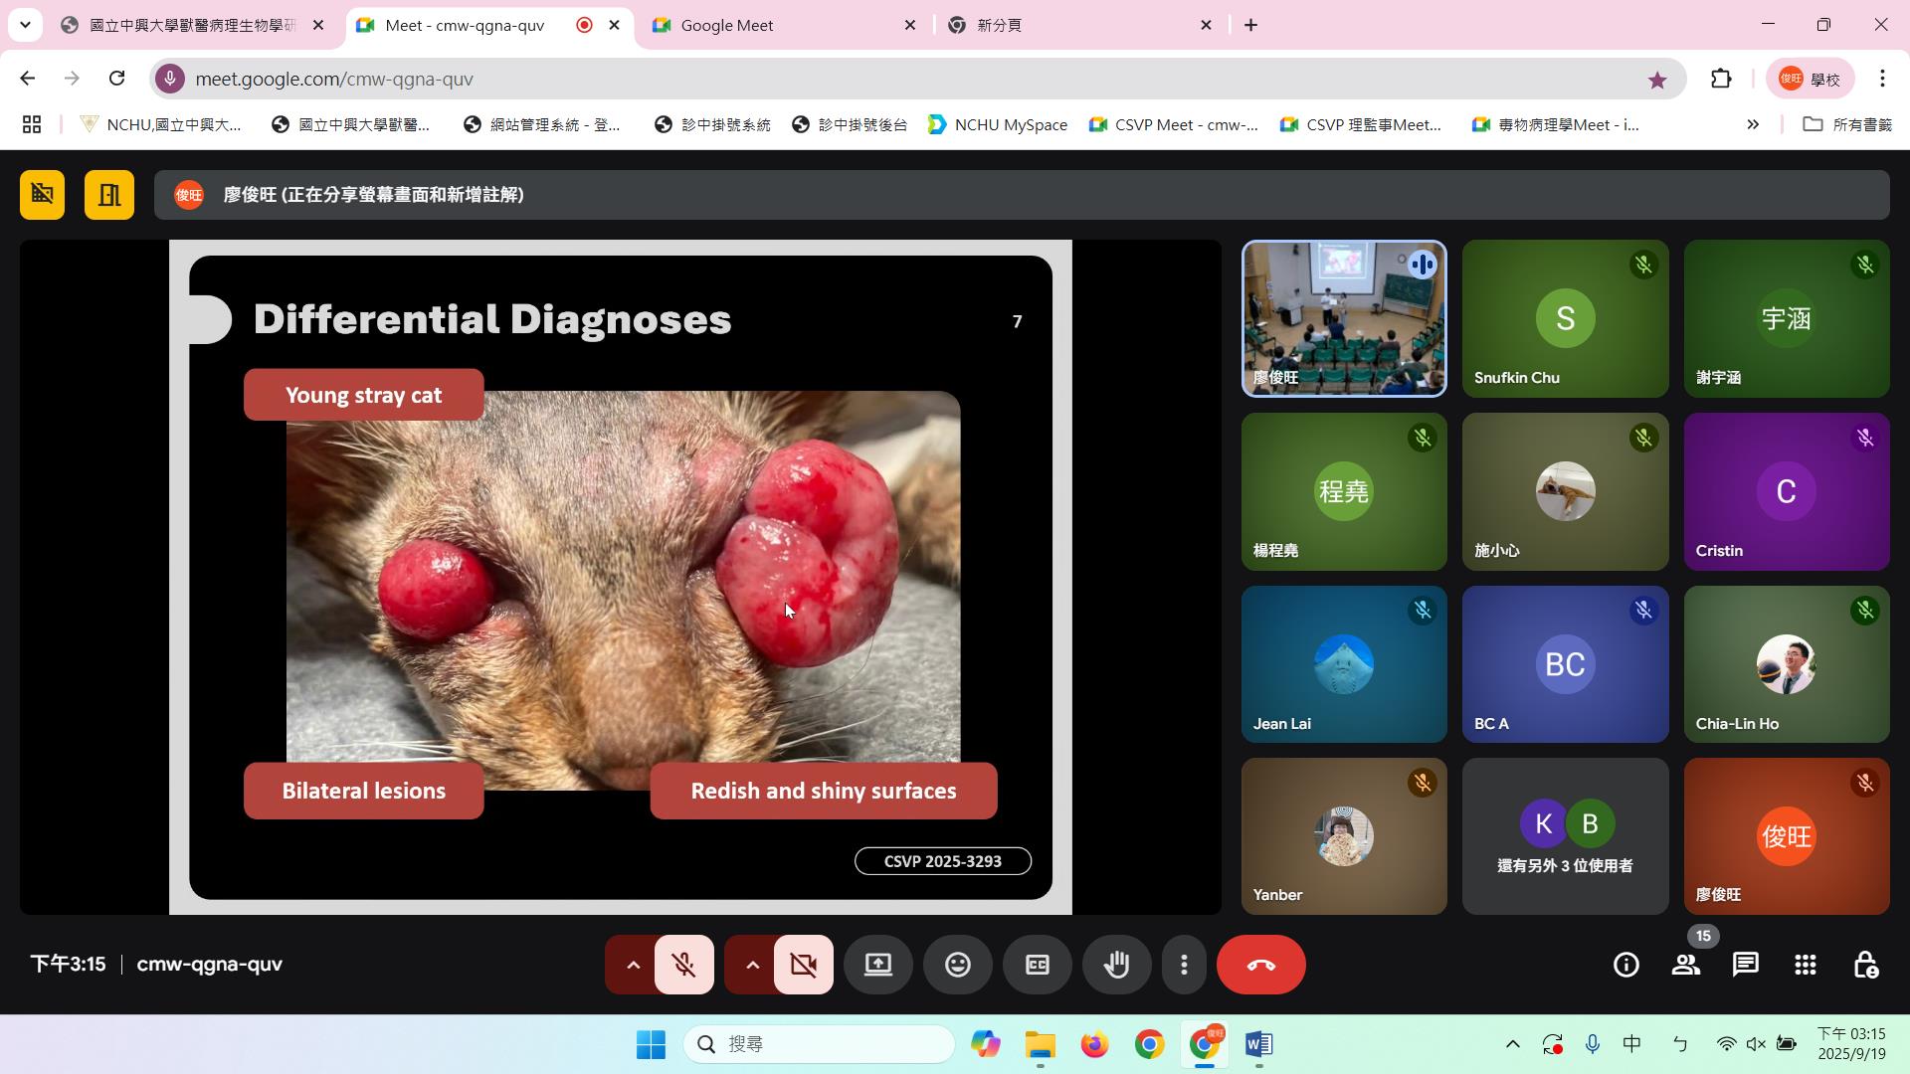1910x1074 pixels.
Task: Click 廖俊旺 classroom video thumbnail
Action: [x=1343, y=318]
